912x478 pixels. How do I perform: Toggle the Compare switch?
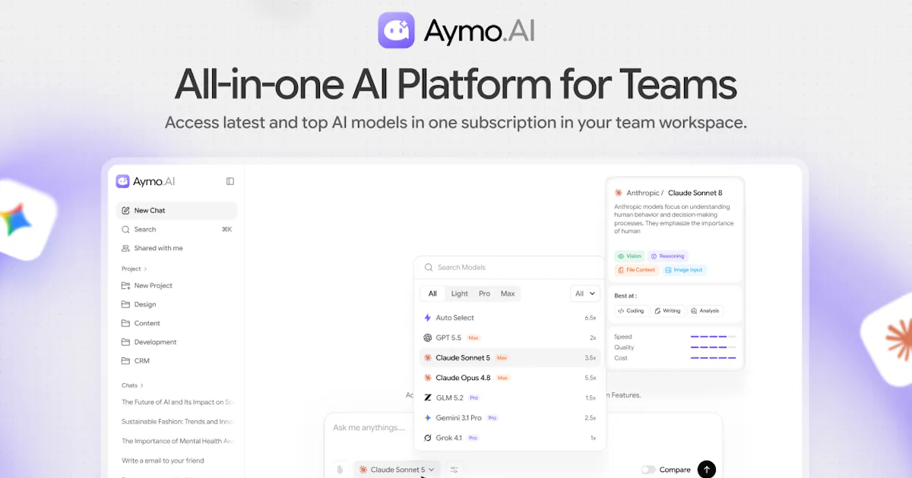(x=648, y=470)
